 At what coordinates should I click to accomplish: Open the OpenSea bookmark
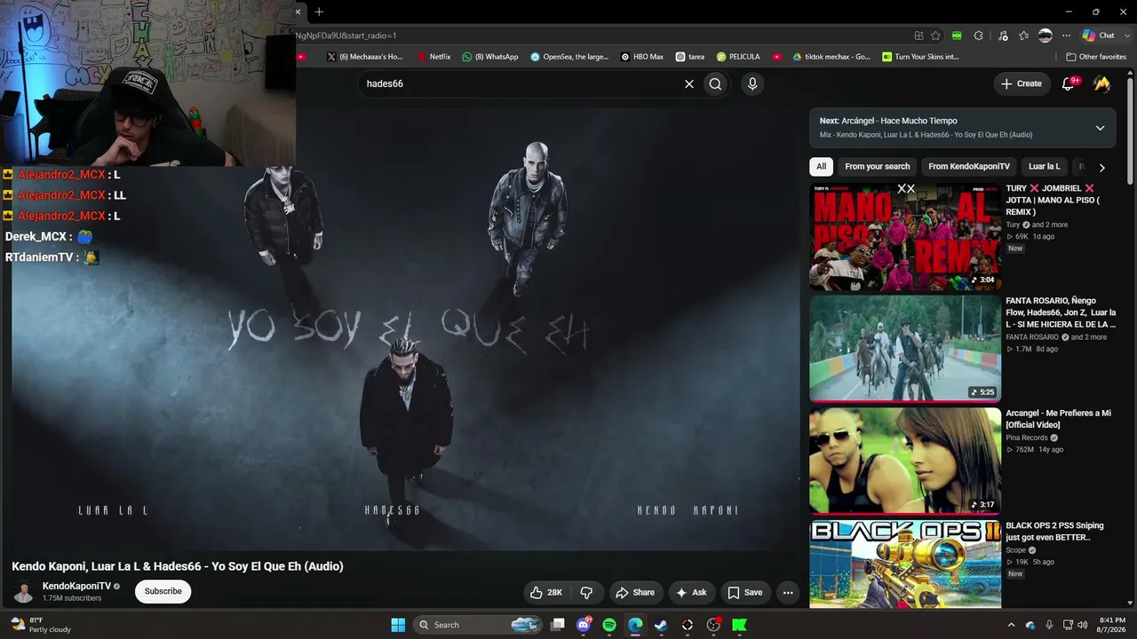pyautogui.click(x=569, y=57)
